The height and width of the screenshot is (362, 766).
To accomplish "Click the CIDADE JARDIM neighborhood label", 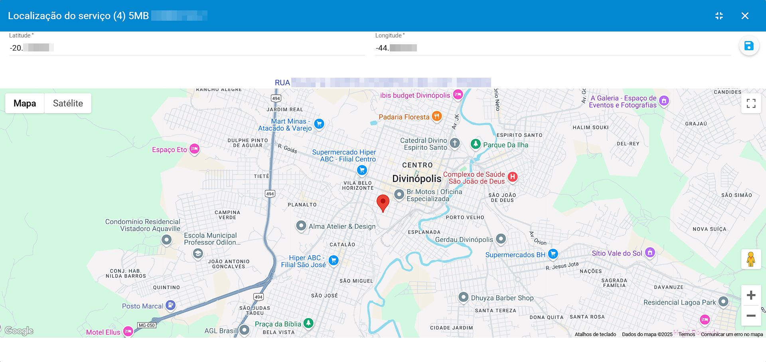I will [451, 328].
